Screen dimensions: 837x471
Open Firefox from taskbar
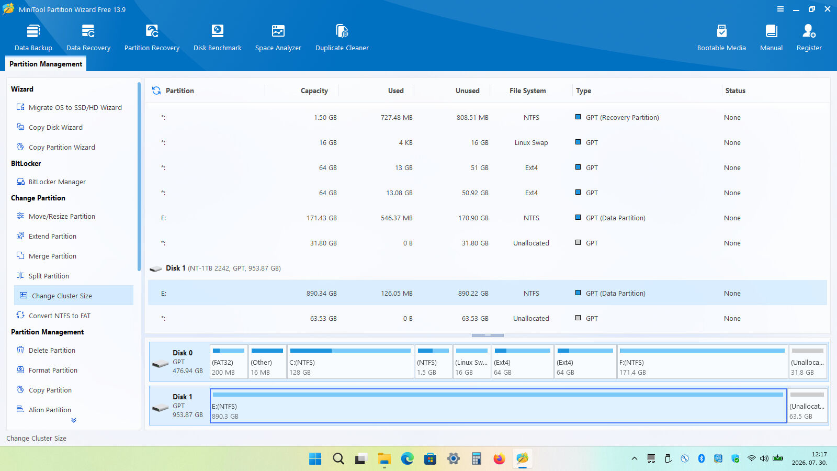pos(500,458)
